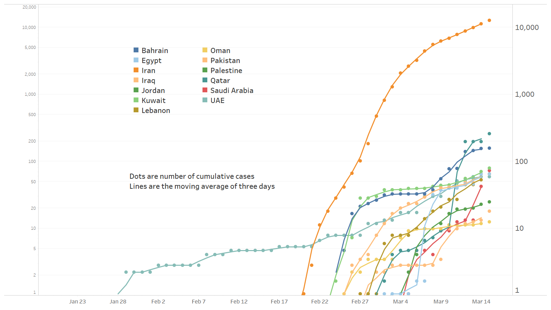The height and width of the screenshot is (310, 551).
Task: Select the Mar 9 date axis label
Action: (x=441, y=302)
